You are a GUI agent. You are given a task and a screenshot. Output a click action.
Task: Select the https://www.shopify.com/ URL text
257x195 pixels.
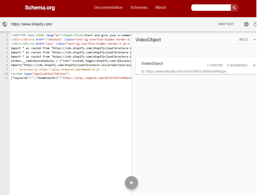coord(32,24)
